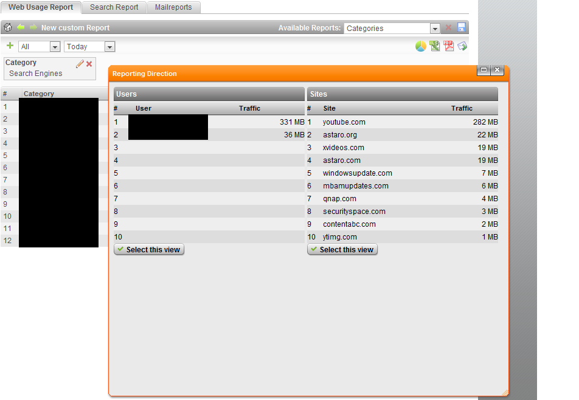Screen dimensions: 579x400
Task: Open the Today time range dropdown
Action: (x=109, y=47)
